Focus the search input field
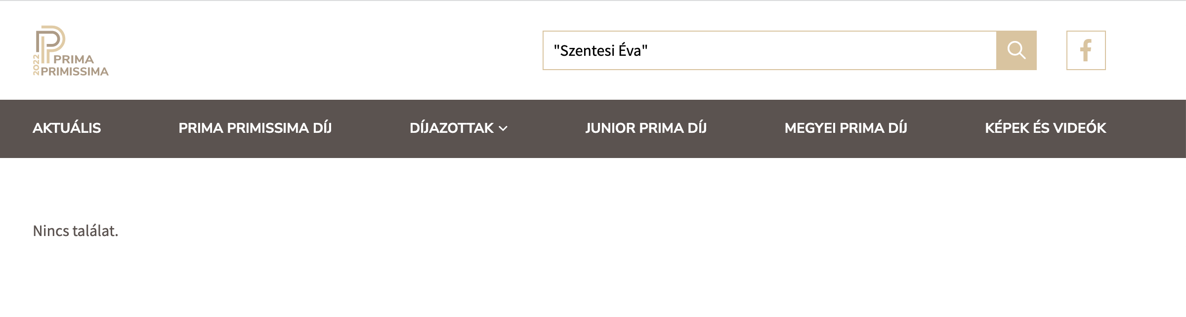1186x317 pixels. [769, 50]
